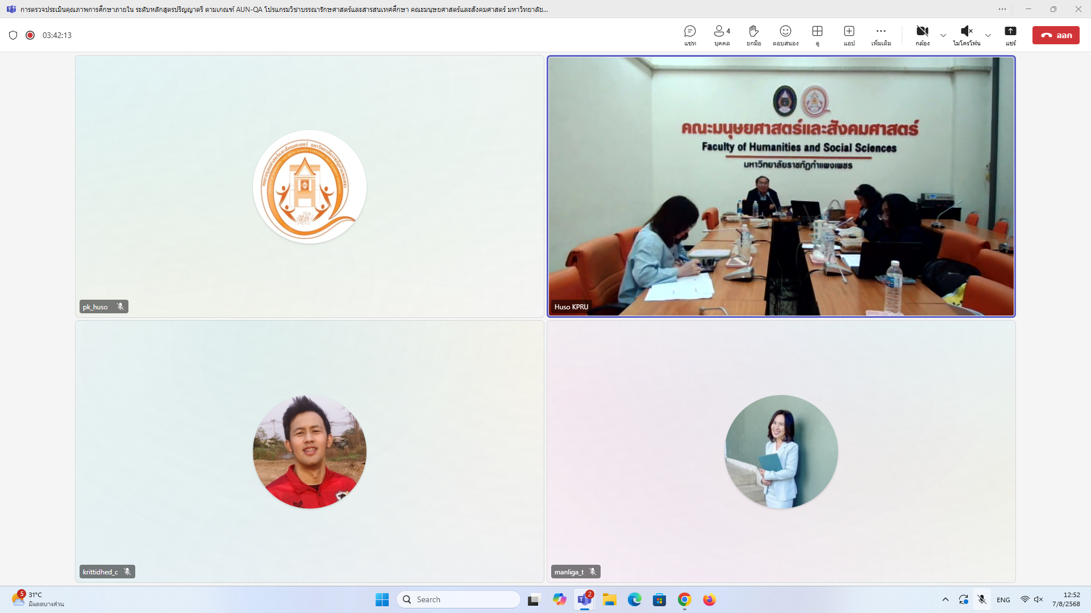The width and height of the screenshot is (1091, 613).
Task: Open the view layout grid options
Action: [817, 35]
